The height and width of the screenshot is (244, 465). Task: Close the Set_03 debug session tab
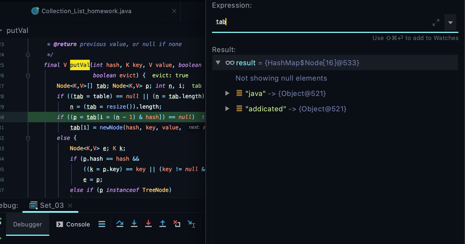[x=70, y=206]
